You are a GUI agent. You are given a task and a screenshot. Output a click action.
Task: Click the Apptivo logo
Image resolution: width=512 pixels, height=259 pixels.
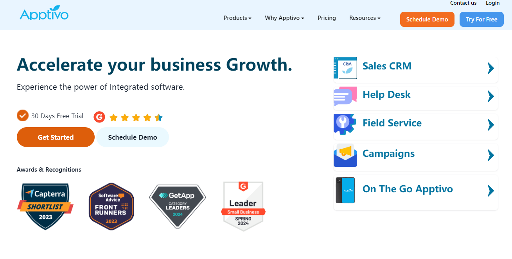(x=44, y=14)
